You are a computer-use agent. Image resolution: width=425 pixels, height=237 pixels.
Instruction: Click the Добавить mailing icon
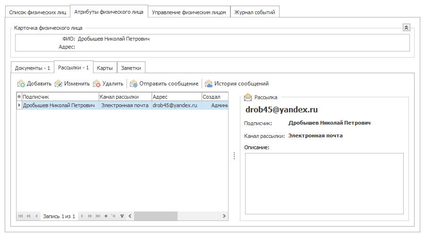21,84
